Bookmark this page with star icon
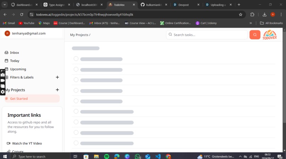The height and width of the screenshot is (159, 286). (x=241, y=15)
